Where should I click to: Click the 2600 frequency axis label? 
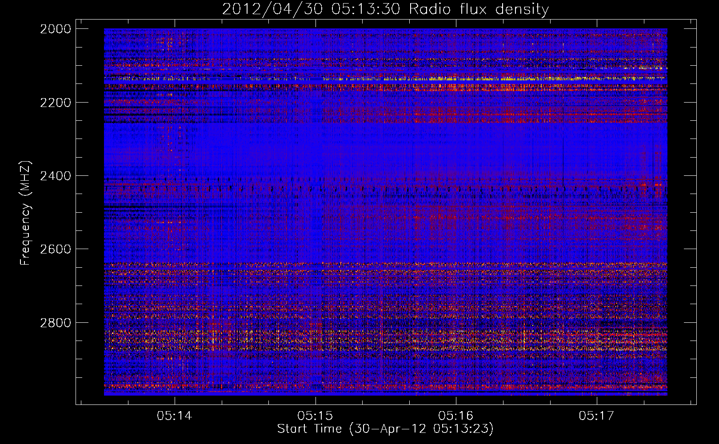point(56,249)
